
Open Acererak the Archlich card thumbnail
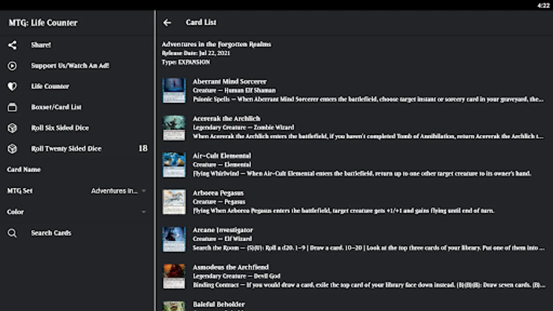[x=174, y=128]
